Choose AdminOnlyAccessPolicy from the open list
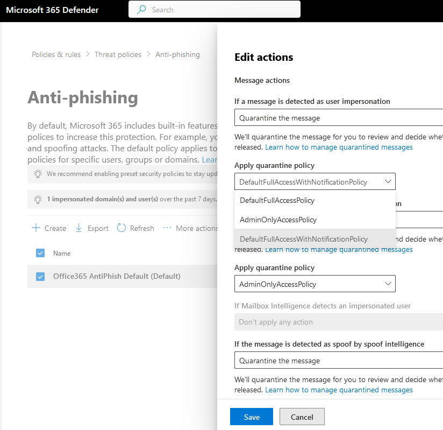The width and height of the screenshot is (443, 430). point(278,220)
